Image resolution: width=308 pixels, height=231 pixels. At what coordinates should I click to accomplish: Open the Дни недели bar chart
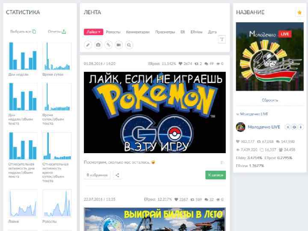(x=23, y=56)
